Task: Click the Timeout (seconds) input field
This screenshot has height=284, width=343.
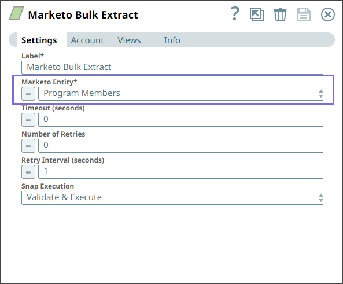Action: (181, 120)
